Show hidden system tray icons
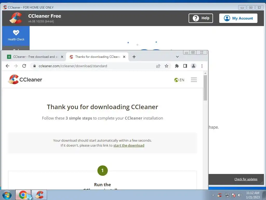 point(213,195)
